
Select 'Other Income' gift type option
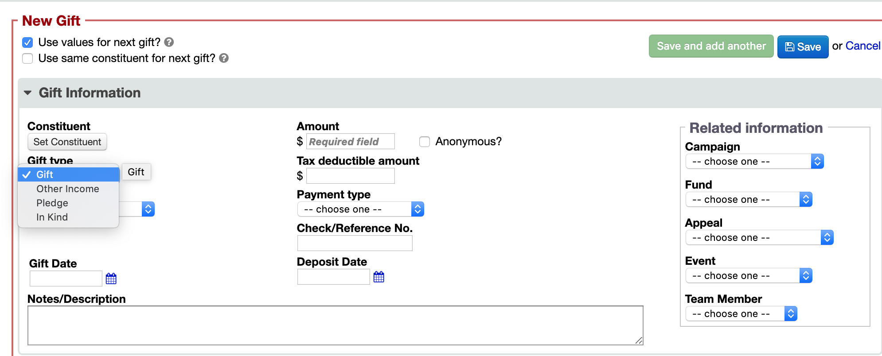coord(67,189)
